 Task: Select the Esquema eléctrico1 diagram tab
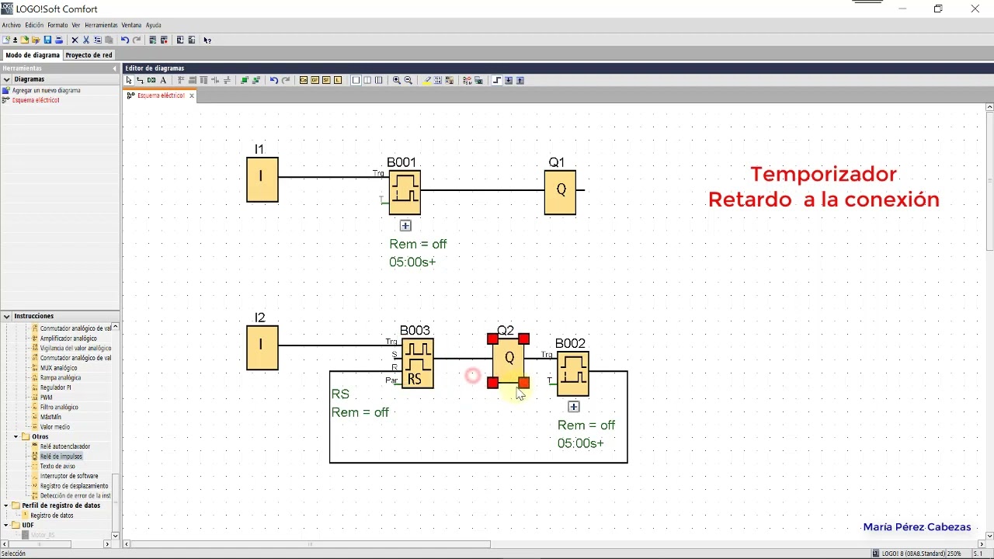click(161, 95)
